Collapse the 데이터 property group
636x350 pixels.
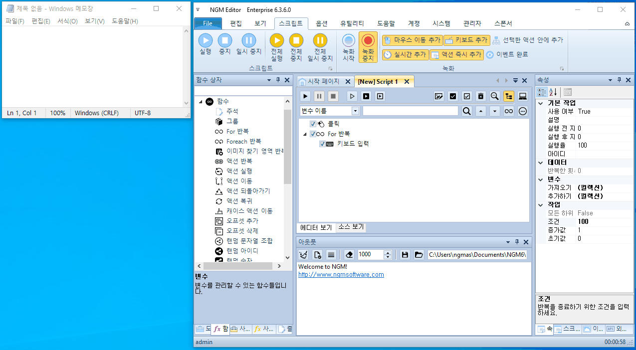point(541,163)
